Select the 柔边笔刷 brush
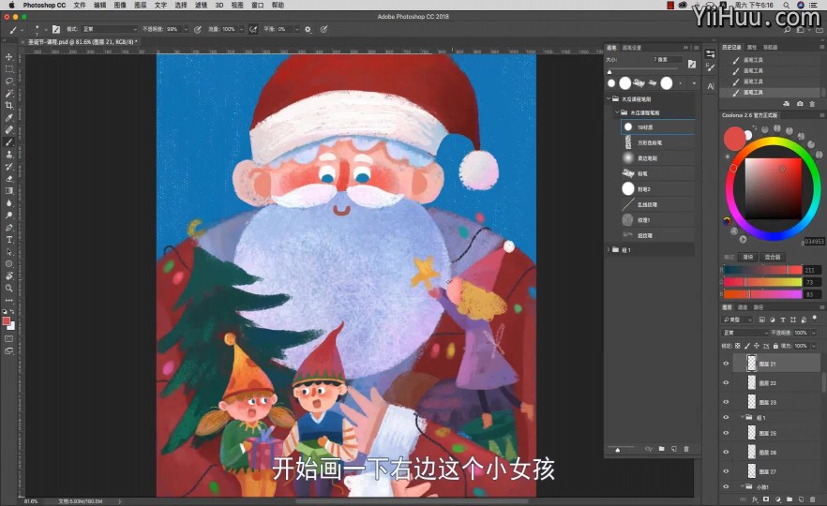 tap(657, 158)
